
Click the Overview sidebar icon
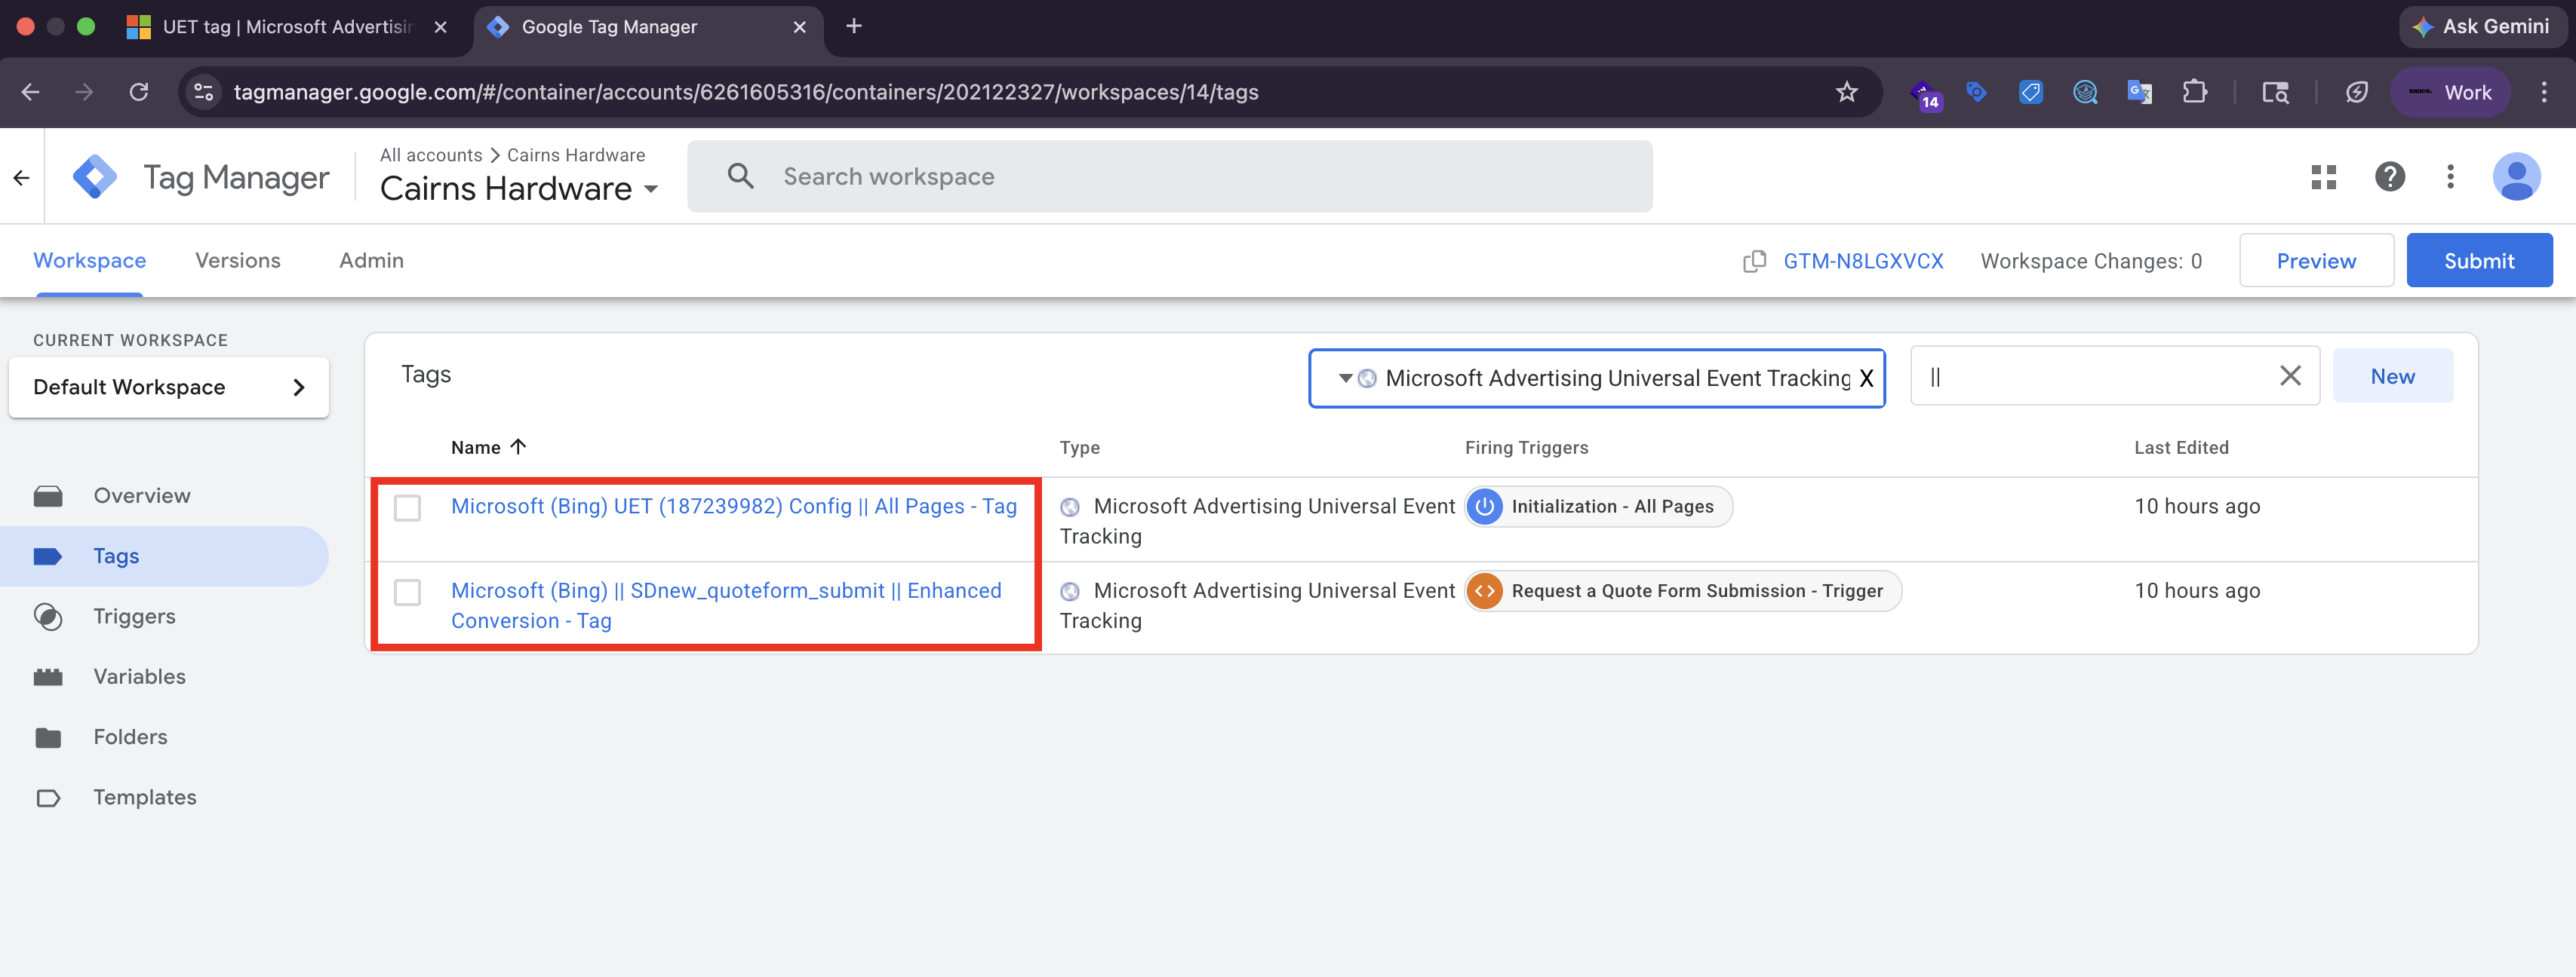48,495
